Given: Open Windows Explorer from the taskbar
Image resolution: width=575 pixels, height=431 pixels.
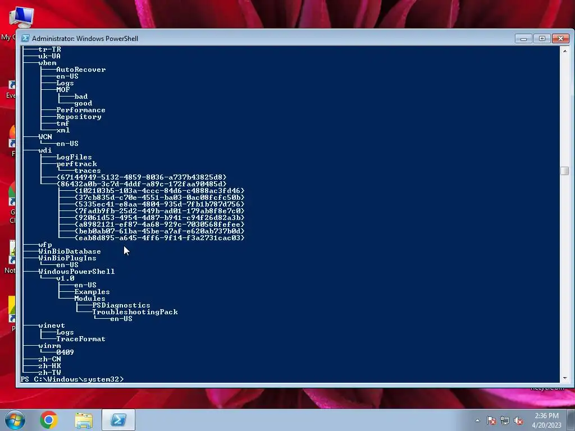Looking at the screenshot, I should [84, 420].
